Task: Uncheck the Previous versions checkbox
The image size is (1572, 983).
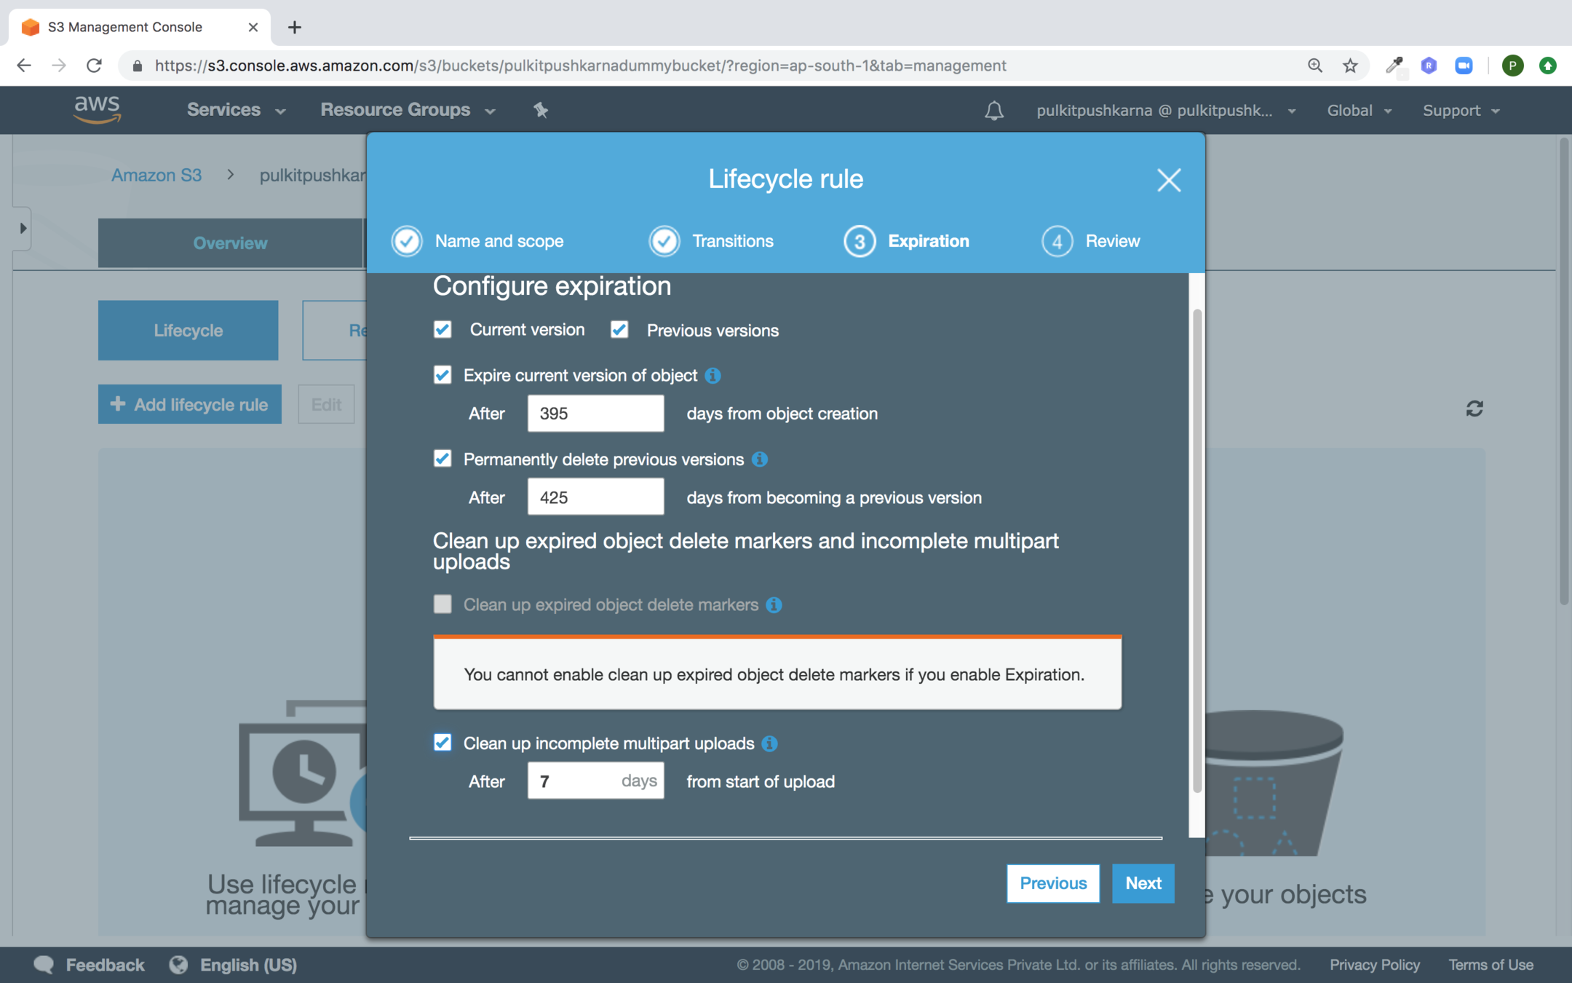Action: pos(619,330)
